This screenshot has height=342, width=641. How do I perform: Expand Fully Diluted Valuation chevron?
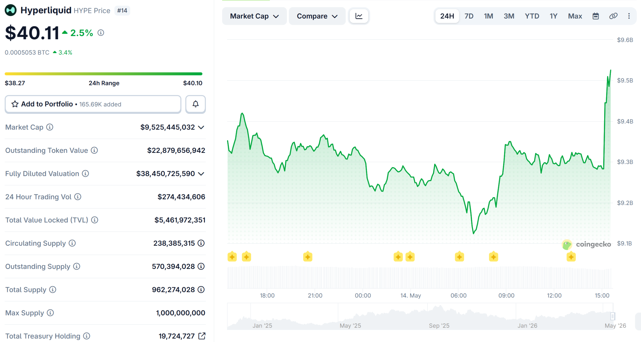201,174
